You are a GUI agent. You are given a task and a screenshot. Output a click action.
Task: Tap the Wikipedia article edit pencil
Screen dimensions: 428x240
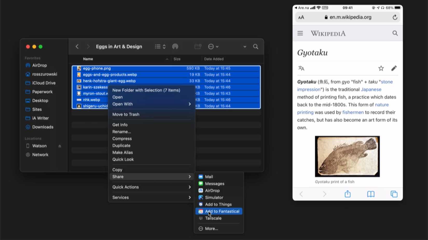[x=394, y=68]
